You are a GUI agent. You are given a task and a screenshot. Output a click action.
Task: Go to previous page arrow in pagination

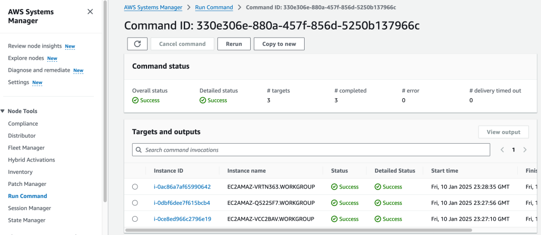pos(502,150)
